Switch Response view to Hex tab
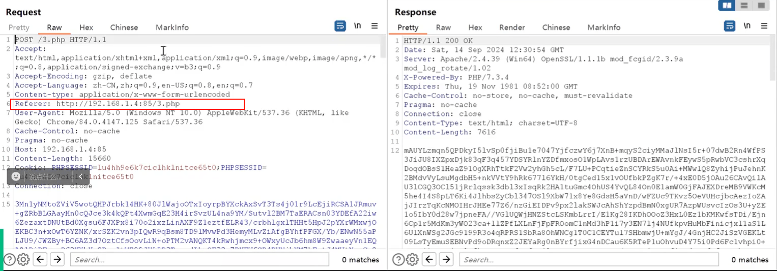The height and width of the screenshot is (271, 777). coord(475,27)
